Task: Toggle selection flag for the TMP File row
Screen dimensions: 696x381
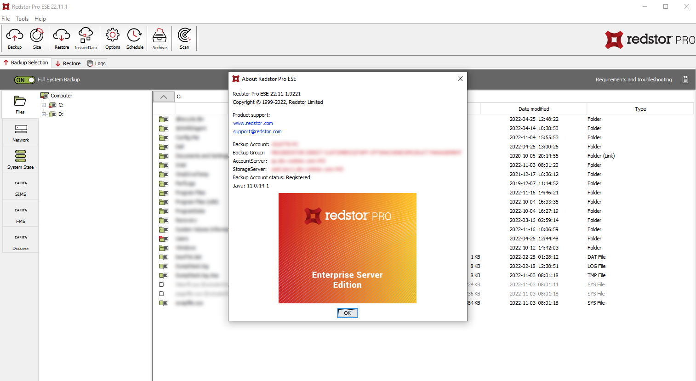Action: point(164,275)
